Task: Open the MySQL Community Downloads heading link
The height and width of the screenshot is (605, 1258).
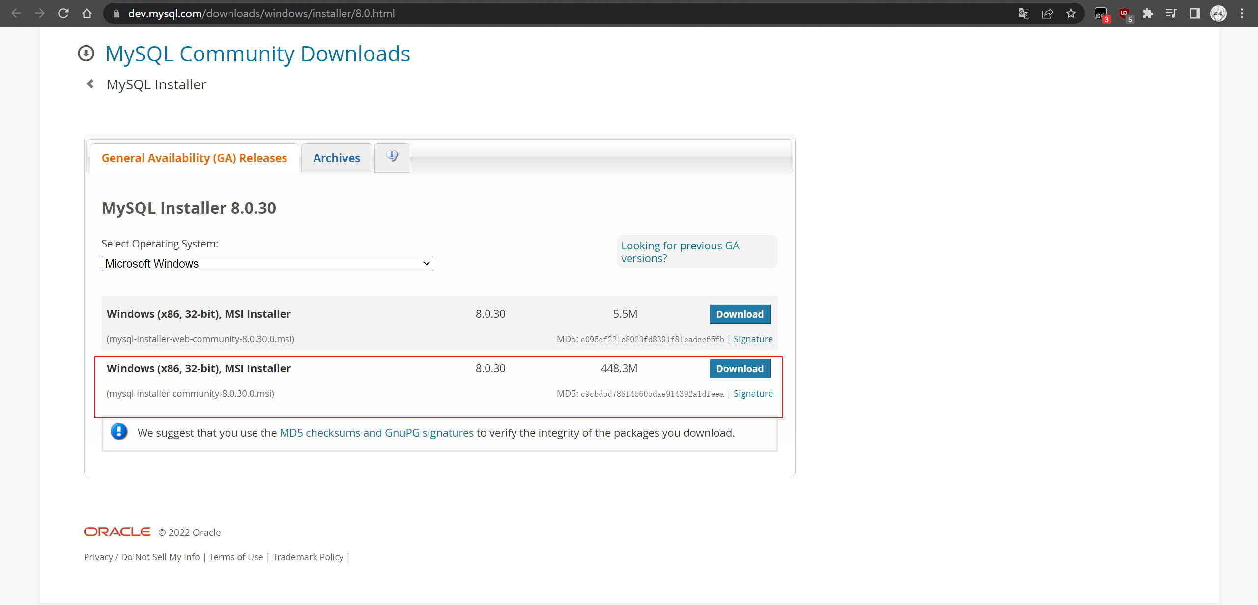Action: 257,54
